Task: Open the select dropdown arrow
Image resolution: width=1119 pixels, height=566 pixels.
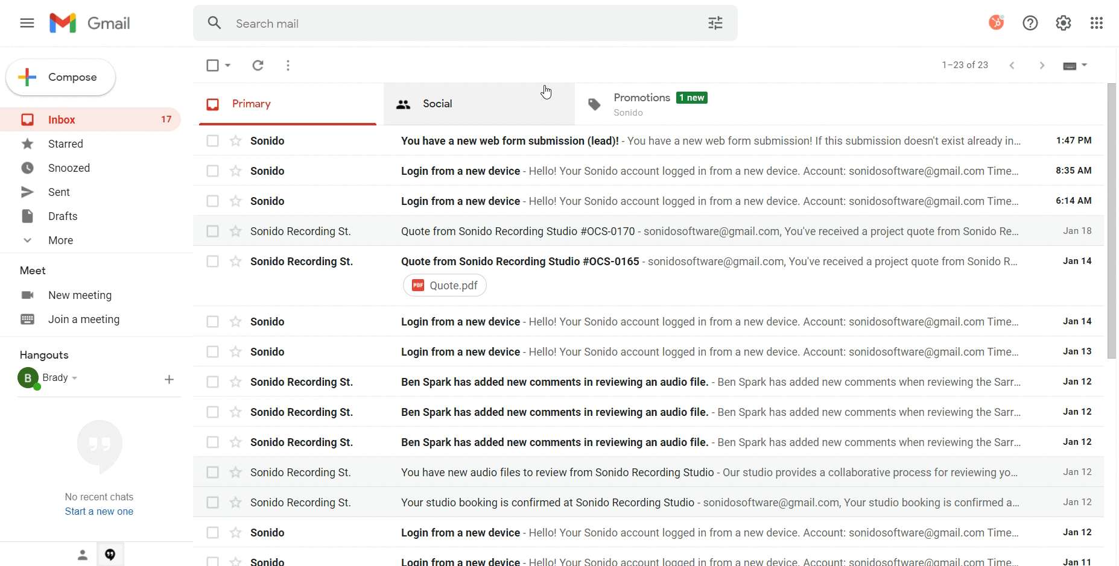Action: tap(228, 65)
